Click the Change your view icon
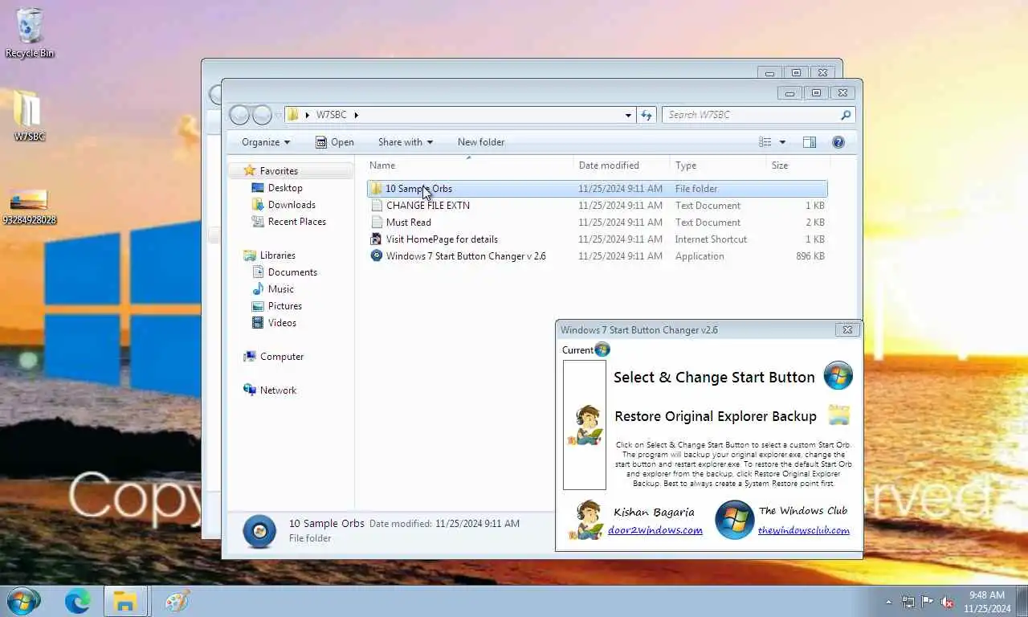Viewport: 1028px width, 617px height. [765, 142]
